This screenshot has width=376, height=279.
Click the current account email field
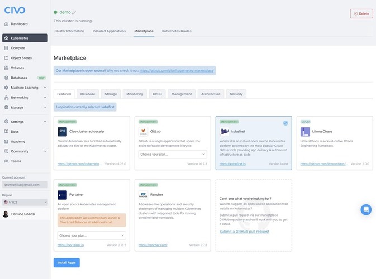click(25, 185)
